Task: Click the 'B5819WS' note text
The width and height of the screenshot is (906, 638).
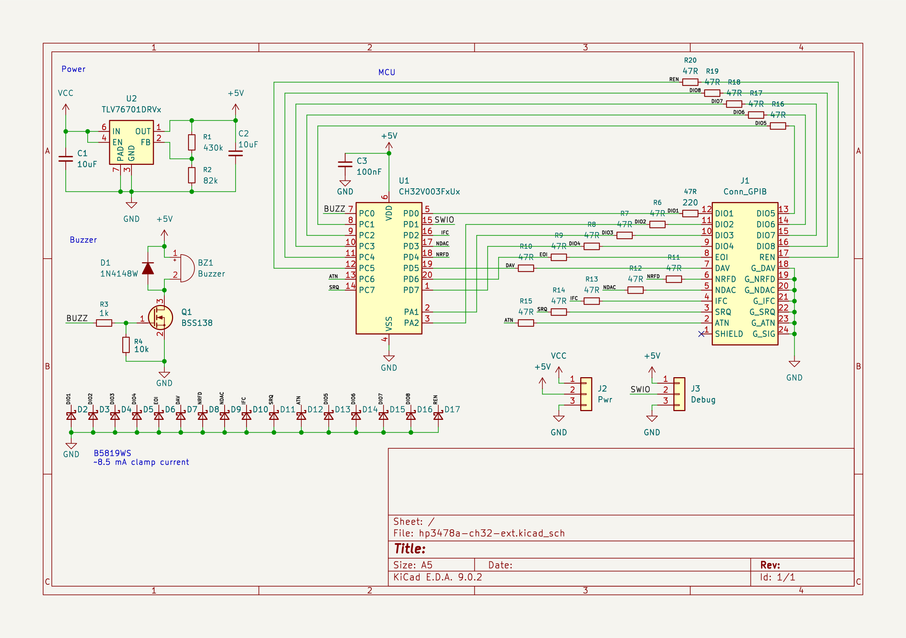Action: (x=112, y=453)
